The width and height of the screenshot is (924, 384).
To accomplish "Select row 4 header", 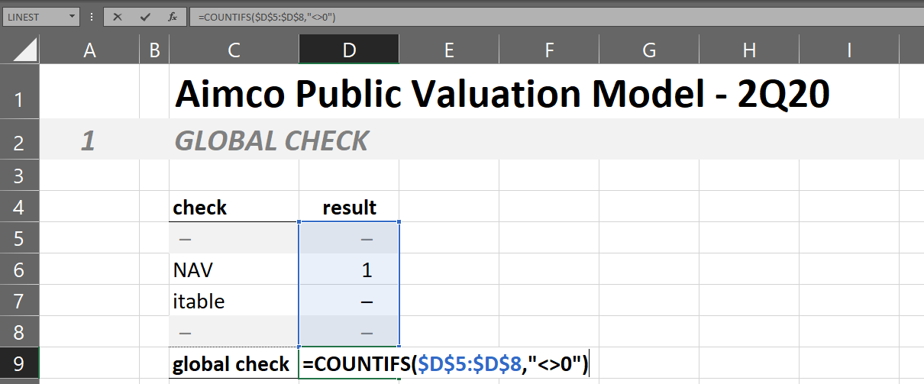I will tap(19, 207).
